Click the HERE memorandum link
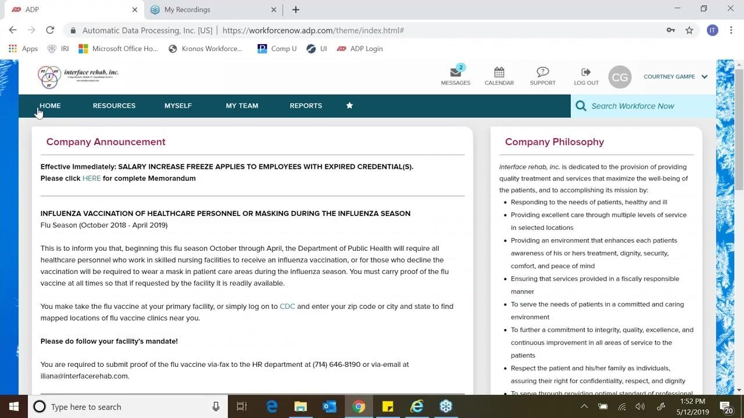 click(x=91, y=178)
